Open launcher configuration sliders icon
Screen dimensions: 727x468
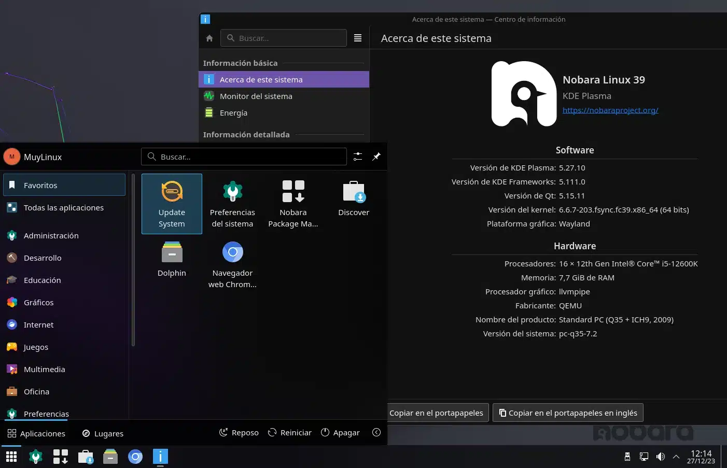tap(358, 157)
